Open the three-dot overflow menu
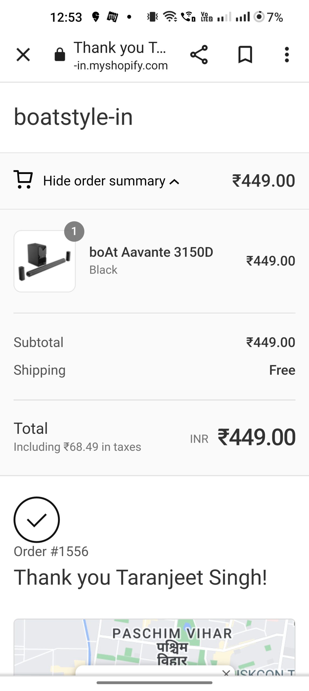The width and height of the screenshot is (309, 691). tap(287, 55)
